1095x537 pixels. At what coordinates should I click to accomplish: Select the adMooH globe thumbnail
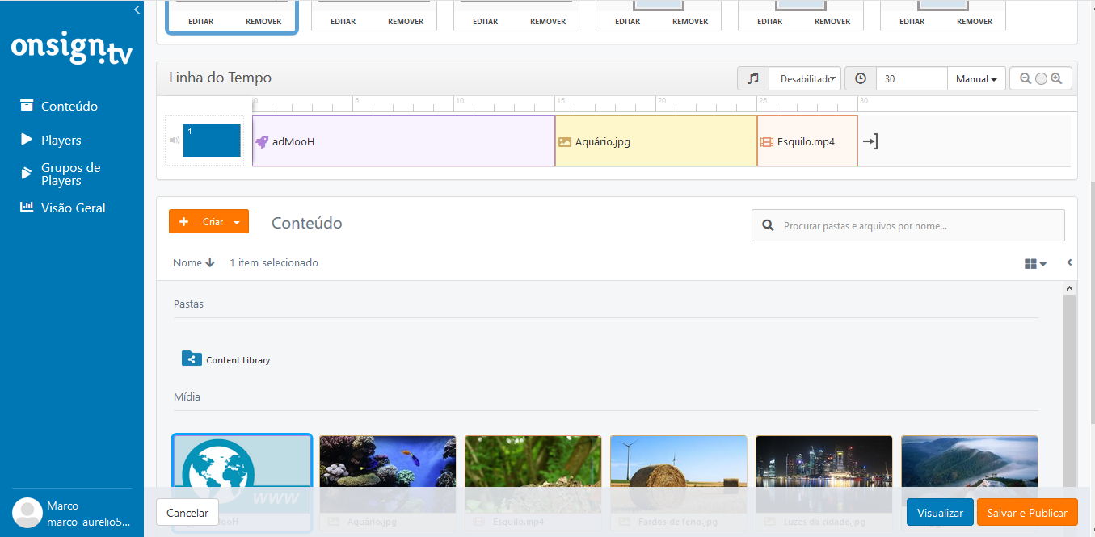(x=242, y=481)
